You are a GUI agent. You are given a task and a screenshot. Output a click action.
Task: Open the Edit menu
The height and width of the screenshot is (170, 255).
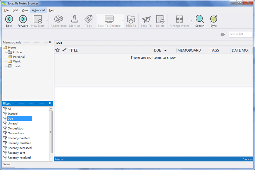[x=15, y=10]
